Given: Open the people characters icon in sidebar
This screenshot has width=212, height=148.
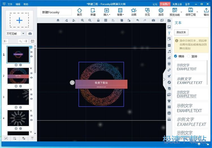Looking at the screenshot, I should click(169, 64).
